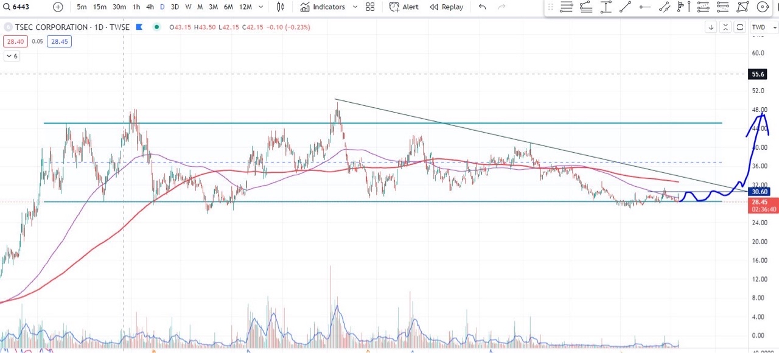The image size is (779, 353).
Task: Select the polygon shape drawing tool
Action: pyautogui.click(x=742, y=7)
